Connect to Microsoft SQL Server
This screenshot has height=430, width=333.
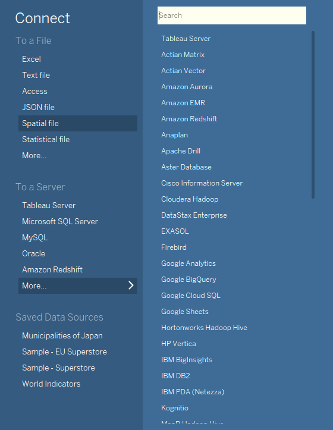point(60,221)
